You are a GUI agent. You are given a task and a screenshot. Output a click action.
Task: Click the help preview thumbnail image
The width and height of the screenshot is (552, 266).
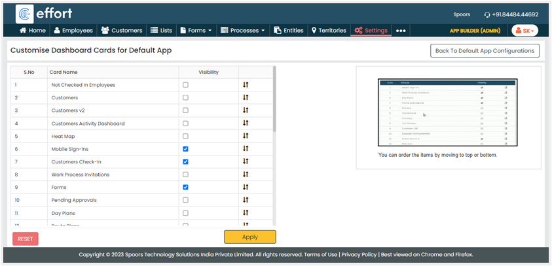coord(447,112)
